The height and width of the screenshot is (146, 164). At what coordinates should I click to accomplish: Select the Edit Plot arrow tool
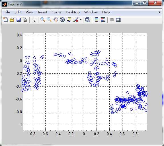point(34,20)
